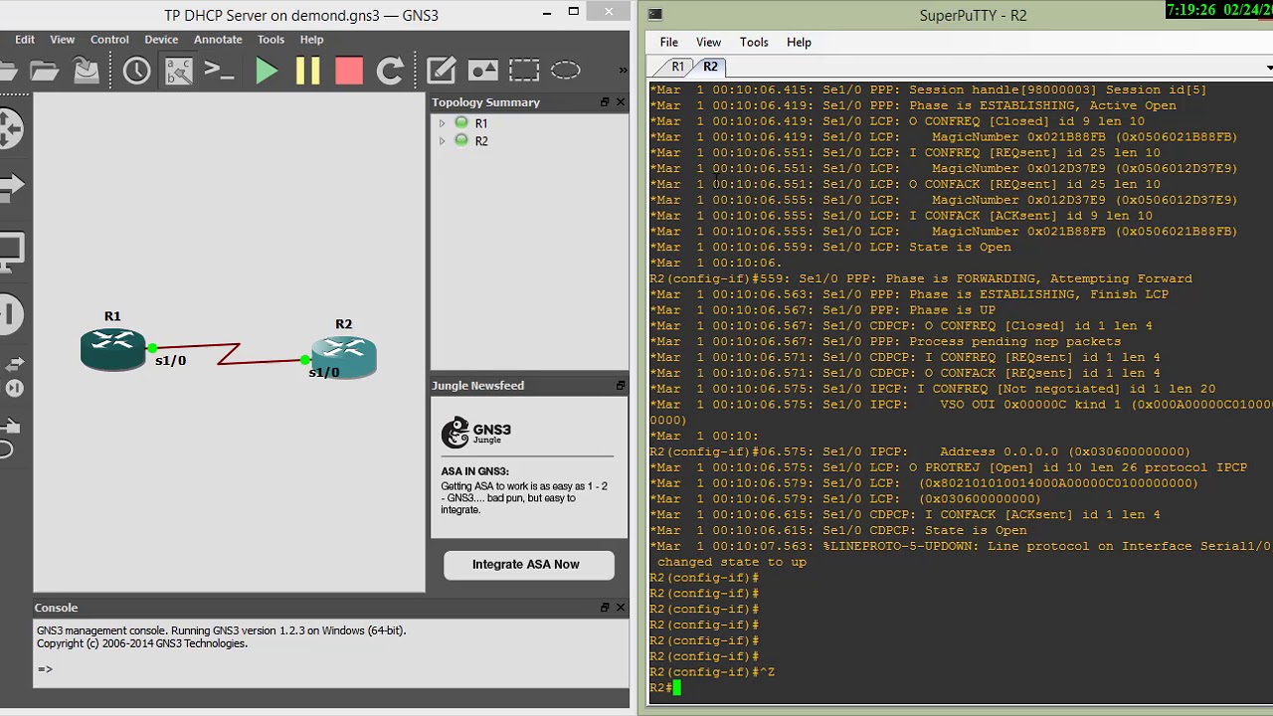Toggle show interface labels icon
Viewport: 1273px width, 716px height.
[178, 71]
